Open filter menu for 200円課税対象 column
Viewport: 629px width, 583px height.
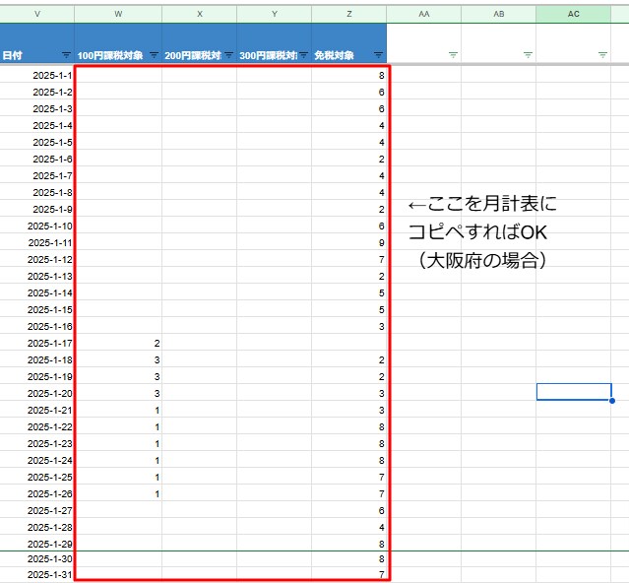pyautogui.click(x=228, y=55)
